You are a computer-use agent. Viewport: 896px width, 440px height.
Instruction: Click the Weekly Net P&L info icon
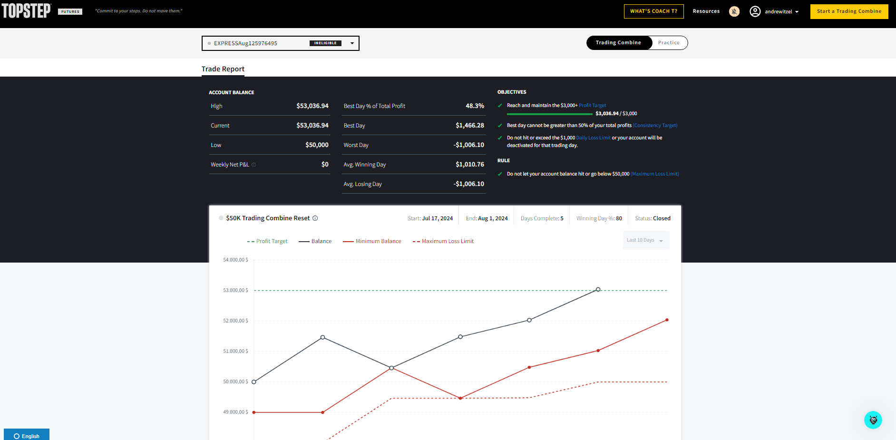click(253, 165)
